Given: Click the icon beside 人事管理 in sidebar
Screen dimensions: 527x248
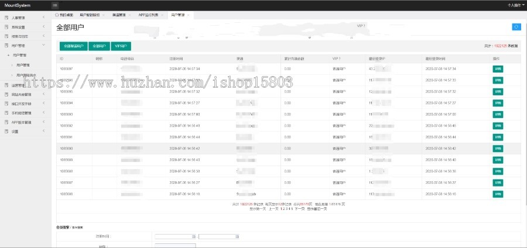Looking at the screenshot, I should tap(6, 18).
